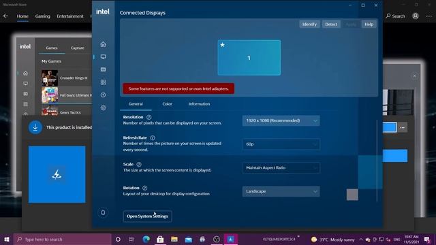Launch Microsoft Edge from taskbar
This screenshot has height=245, width=436.
tap(146, 239)
